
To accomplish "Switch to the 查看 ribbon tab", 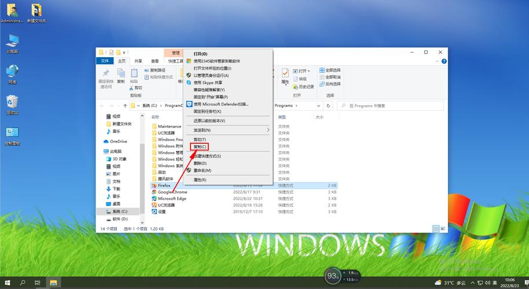I will [x=155, y=61].
